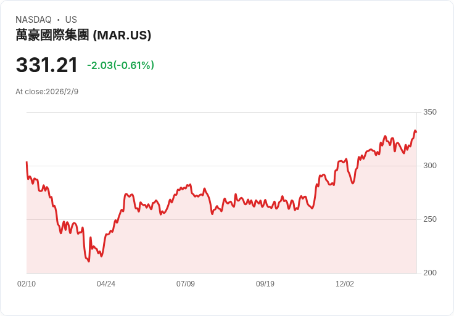The width and height of the screenshot is (454, 316).
Task: Click the dot separator between NASDAQ and US
Action: tap(58, 20)
